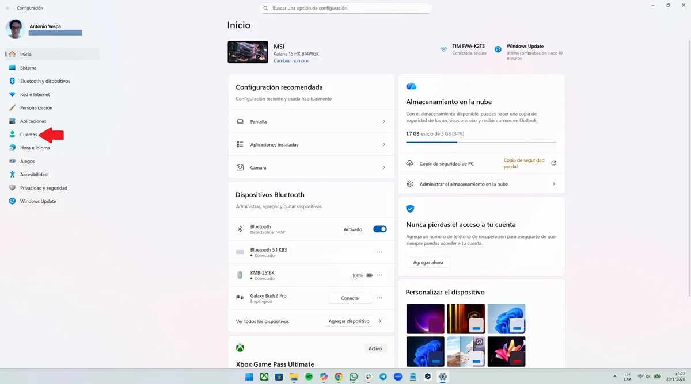The width and height of the screenshot is (691, 384).
Task: Open Slack from the taskbar
Action: coord(369,377)
